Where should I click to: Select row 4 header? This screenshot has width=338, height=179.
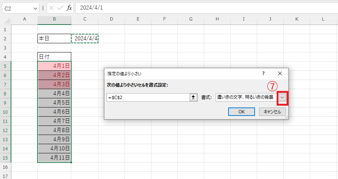coord(6,57)
